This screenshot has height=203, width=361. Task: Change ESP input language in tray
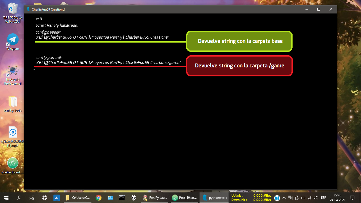tap(323, 197)
